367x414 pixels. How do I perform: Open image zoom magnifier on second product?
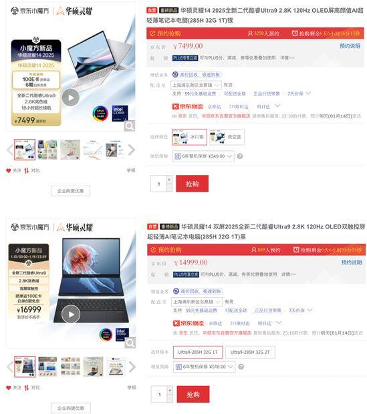[130, 343]
